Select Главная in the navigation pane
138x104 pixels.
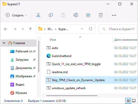18,43
